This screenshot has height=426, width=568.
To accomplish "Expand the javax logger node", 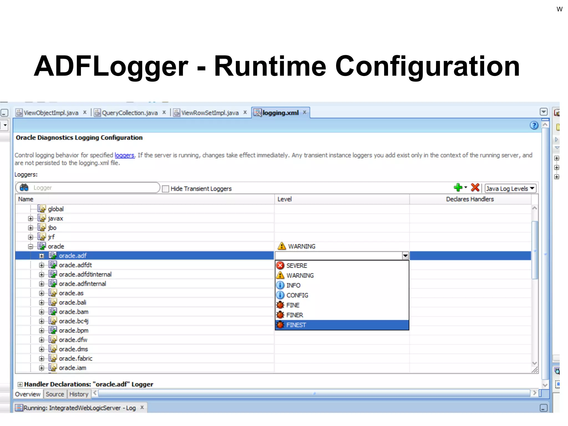I will click(x=31, y=219).
